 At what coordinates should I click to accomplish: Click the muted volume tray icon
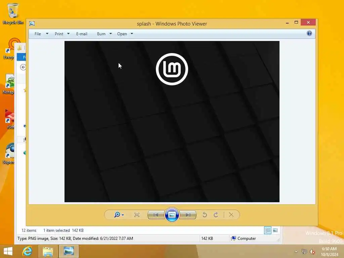pos(312,252)
